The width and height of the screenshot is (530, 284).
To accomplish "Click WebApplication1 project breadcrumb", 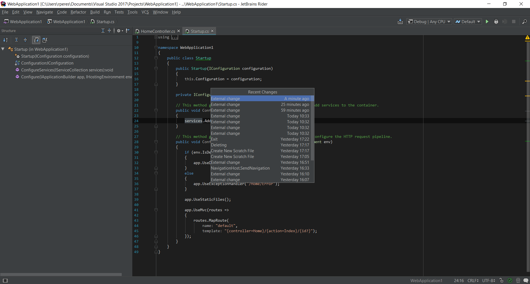I will (x=66, y=22).
